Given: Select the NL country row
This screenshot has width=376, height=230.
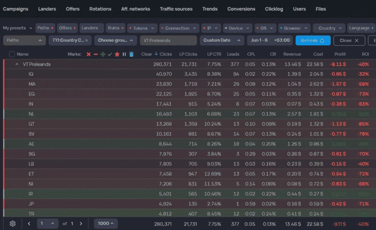Looking at the screenshot, I should 190,114.
